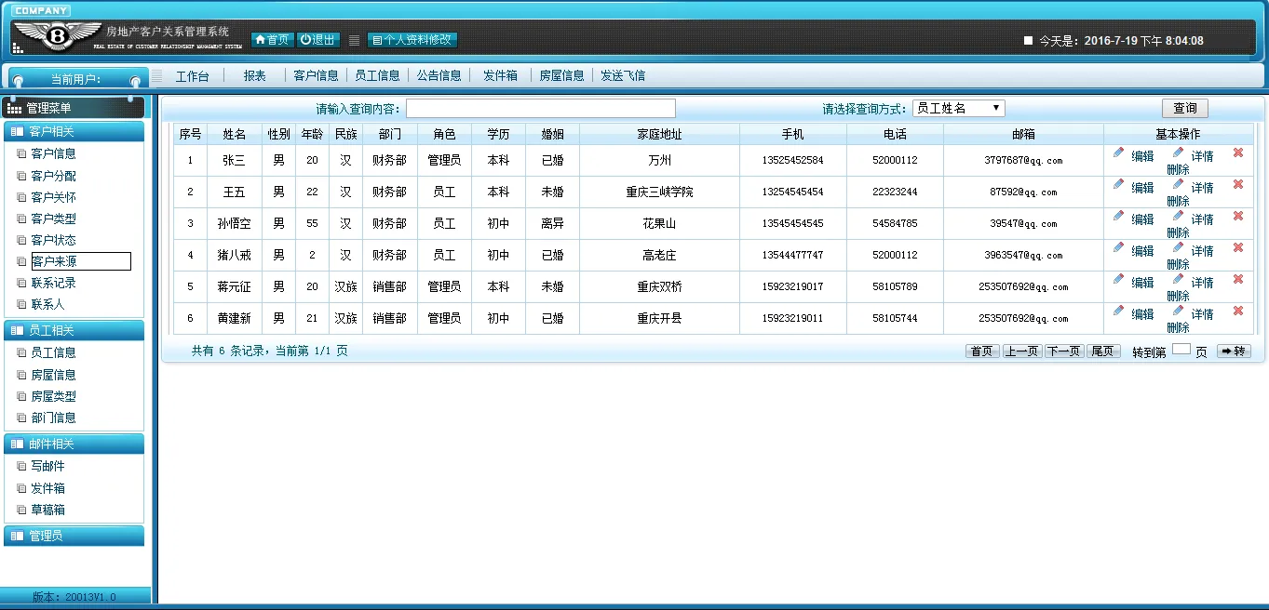Select 员工信息 in the top navigation bar
Viewport: 1269px width, 610px height.
pos(377,75)
